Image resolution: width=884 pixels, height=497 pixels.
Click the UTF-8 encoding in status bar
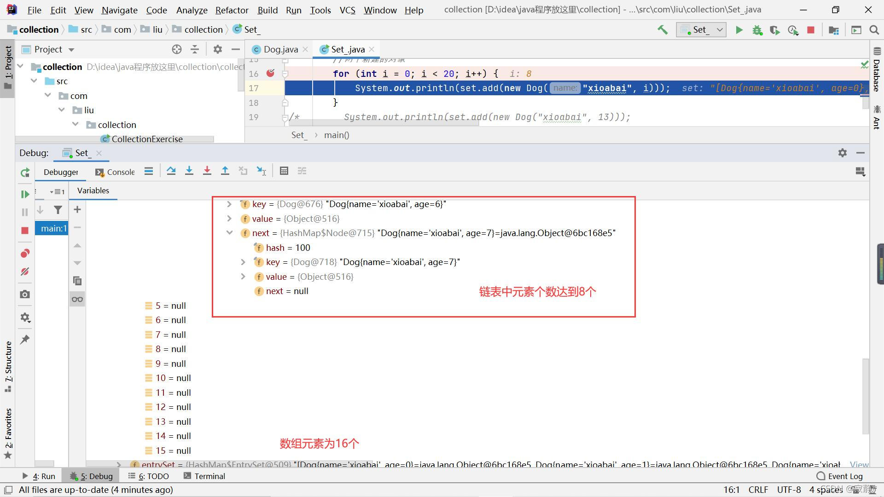pyautogui.click(x=789, y=490)
